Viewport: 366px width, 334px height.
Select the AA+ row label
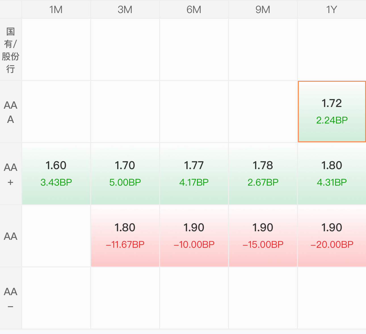pos(10,174)
